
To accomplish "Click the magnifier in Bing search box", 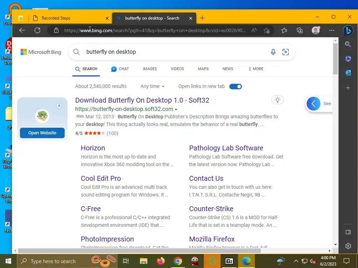I will click(x=77, y=52).
